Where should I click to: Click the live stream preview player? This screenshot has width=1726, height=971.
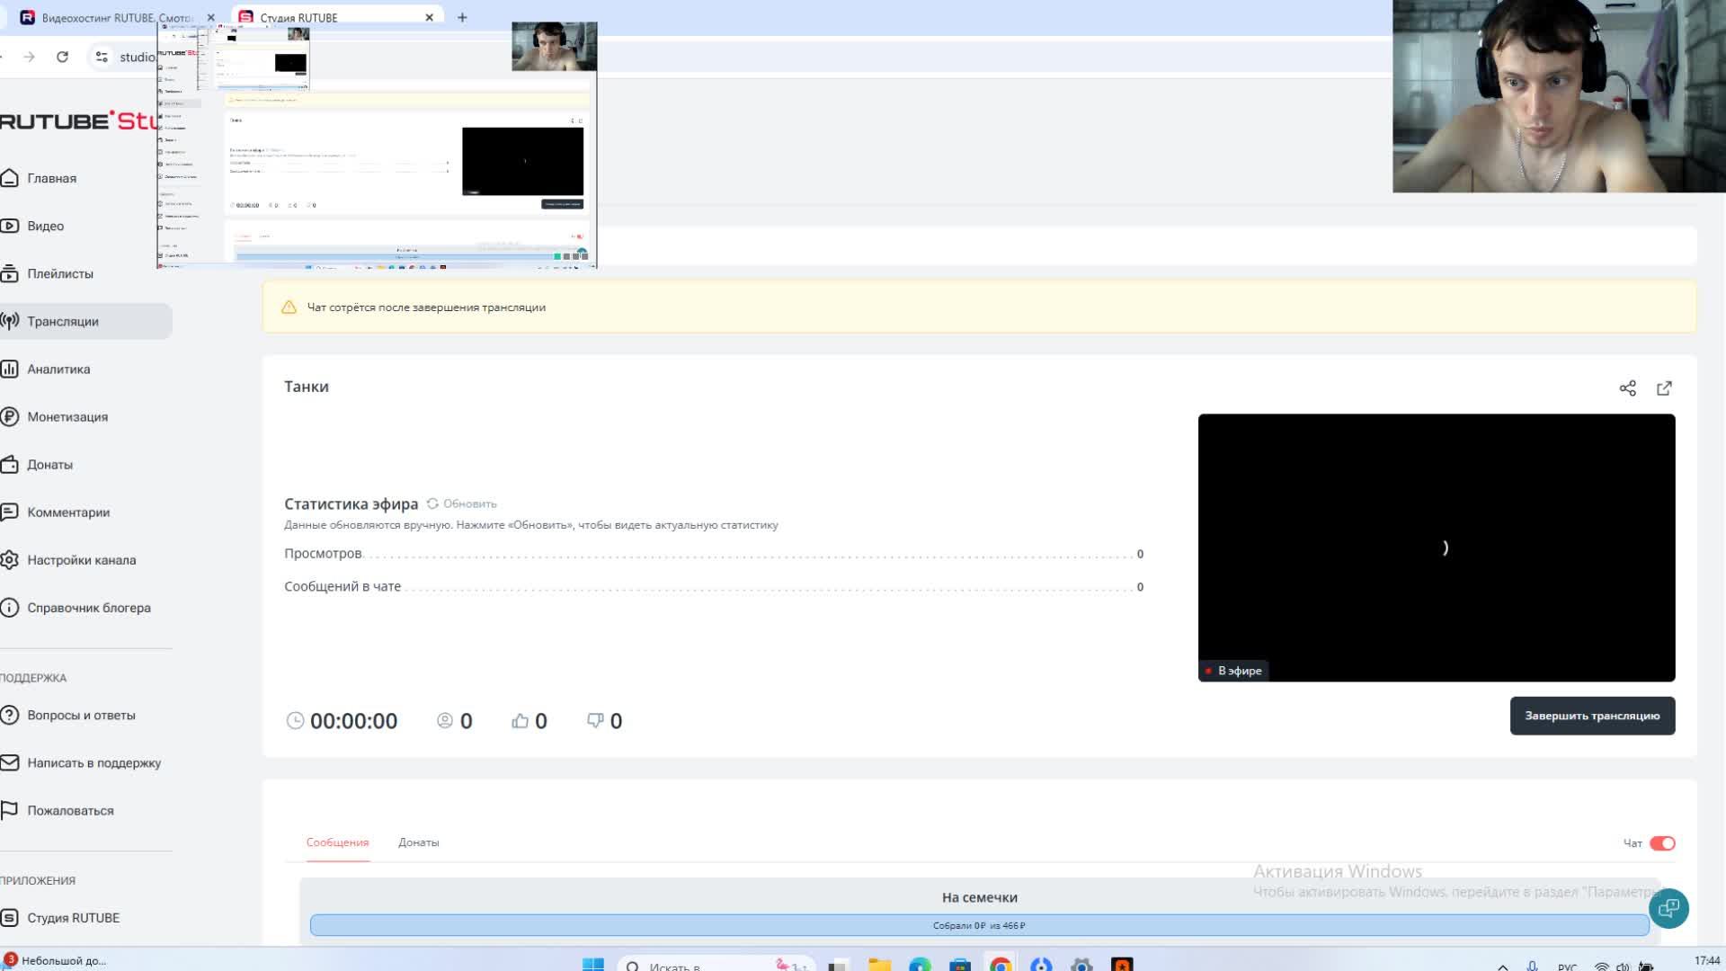tap(1436, 547)
